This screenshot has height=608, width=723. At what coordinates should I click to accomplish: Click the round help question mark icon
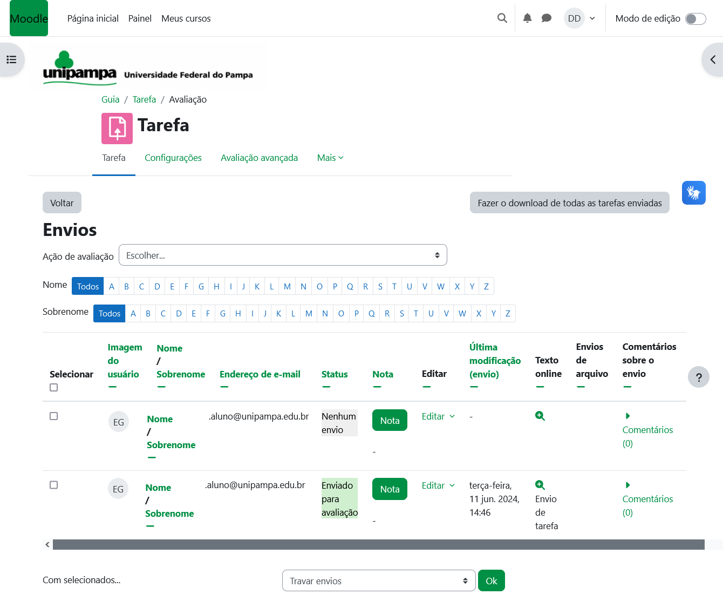click(x=698, y=377)
